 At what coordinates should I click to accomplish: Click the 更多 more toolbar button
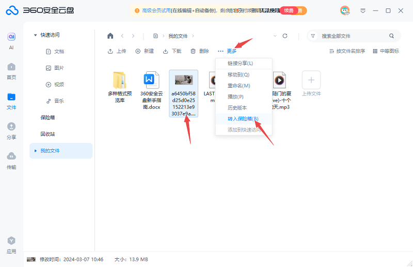(x=227, y=51)
